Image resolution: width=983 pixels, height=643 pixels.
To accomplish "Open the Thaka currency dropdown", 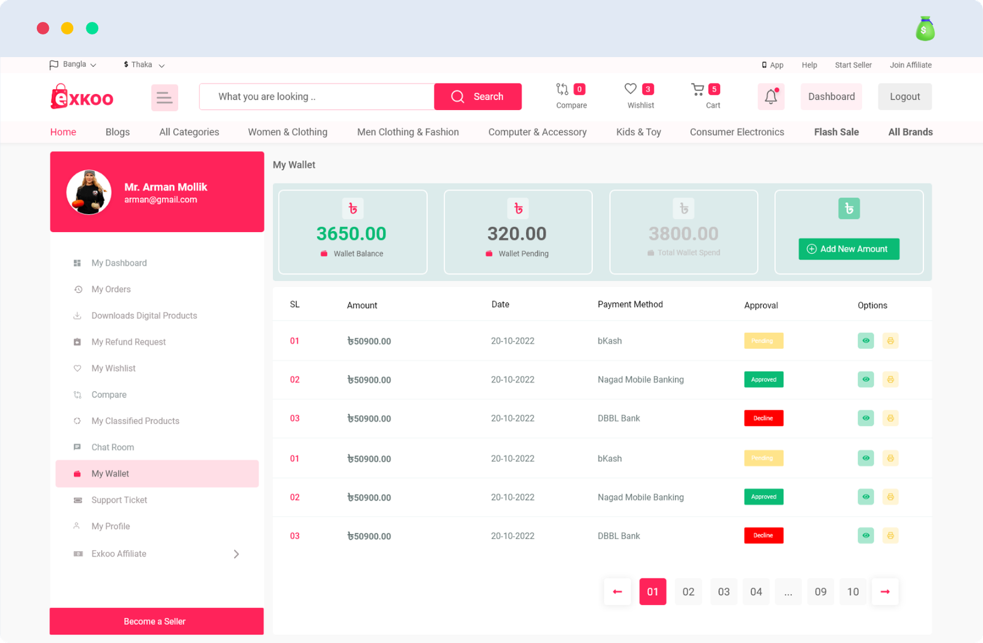I will (x=144, y=64).
